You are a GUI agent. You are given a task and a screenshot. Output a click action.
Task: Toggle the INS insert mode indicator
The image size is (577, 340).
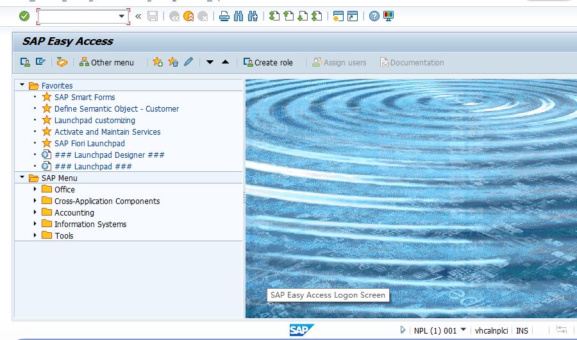pos(522,330)
